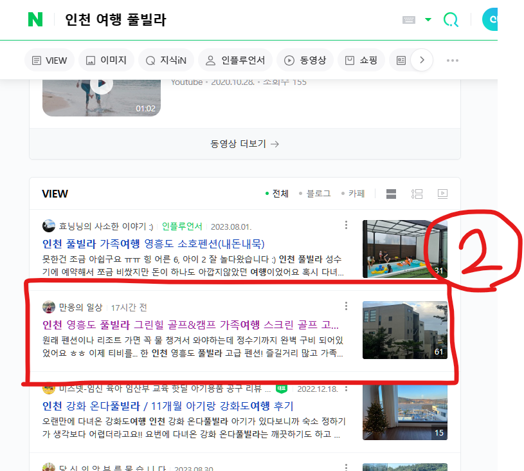
Task: Click the date 2022.12.18.
Action: point(318,389)
